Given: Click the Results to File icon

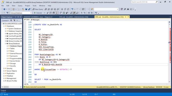Looking at the screenshot, I should pos(77,13).
